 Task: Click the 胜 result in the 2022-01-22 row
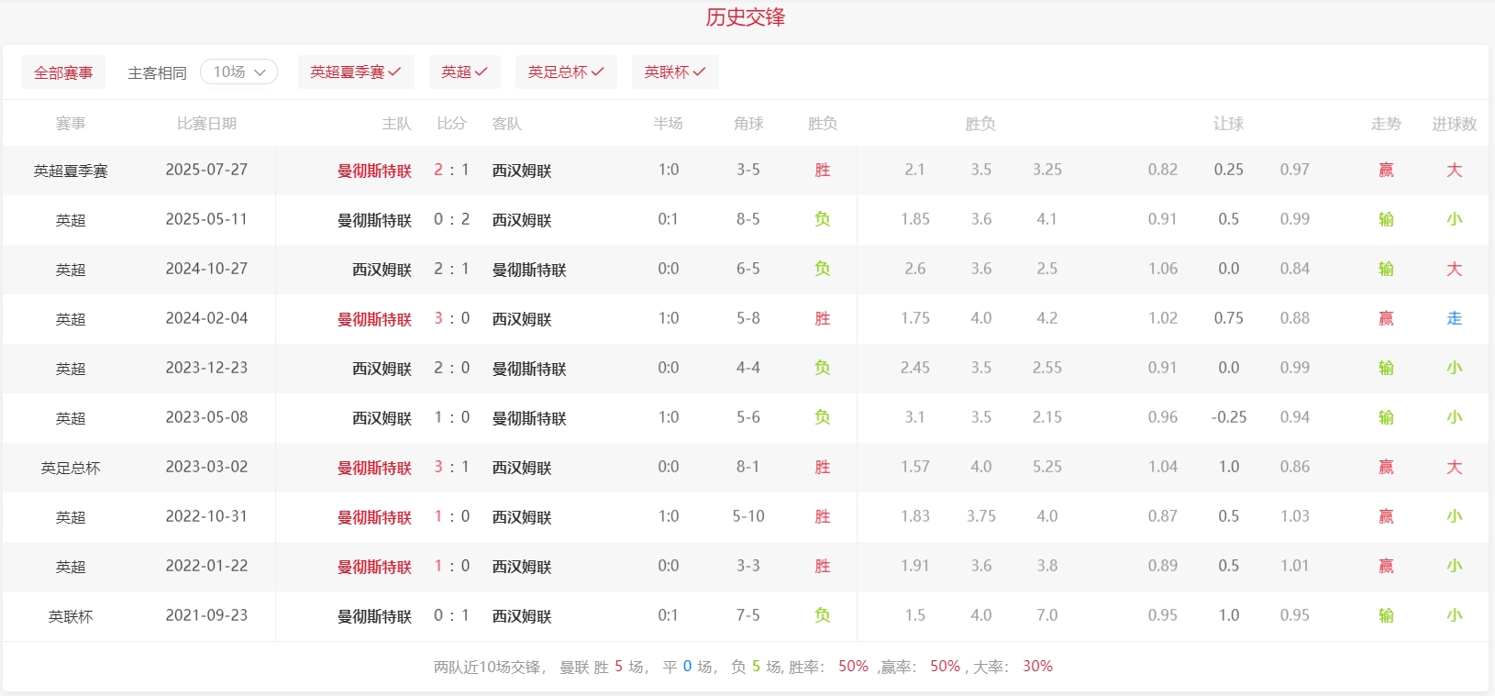pos(822,566)
